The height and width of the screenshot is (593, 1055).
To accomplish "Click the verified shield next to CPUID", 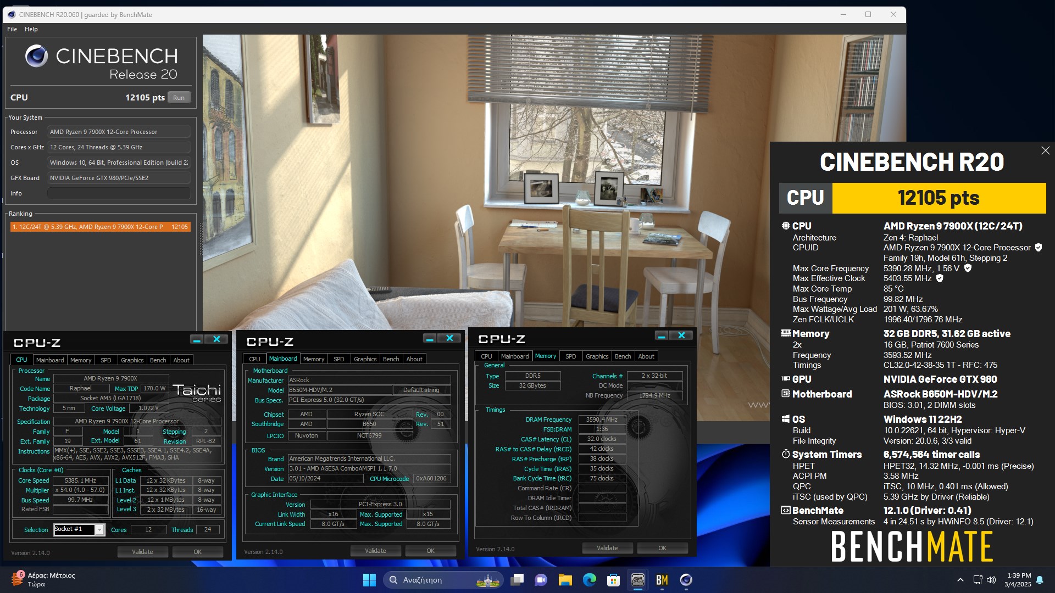I will point(1039,248).
